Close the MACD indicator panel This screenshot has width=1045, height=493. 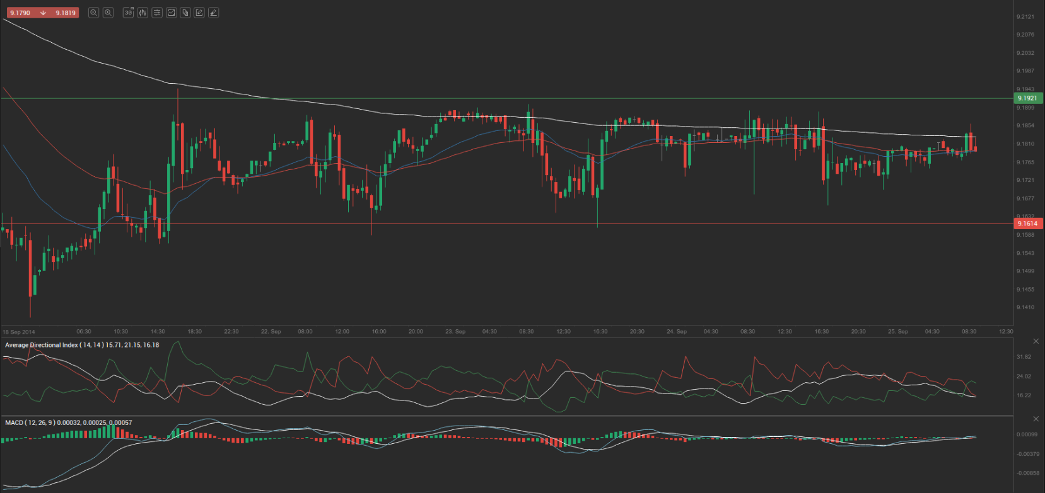point(1036,419)
